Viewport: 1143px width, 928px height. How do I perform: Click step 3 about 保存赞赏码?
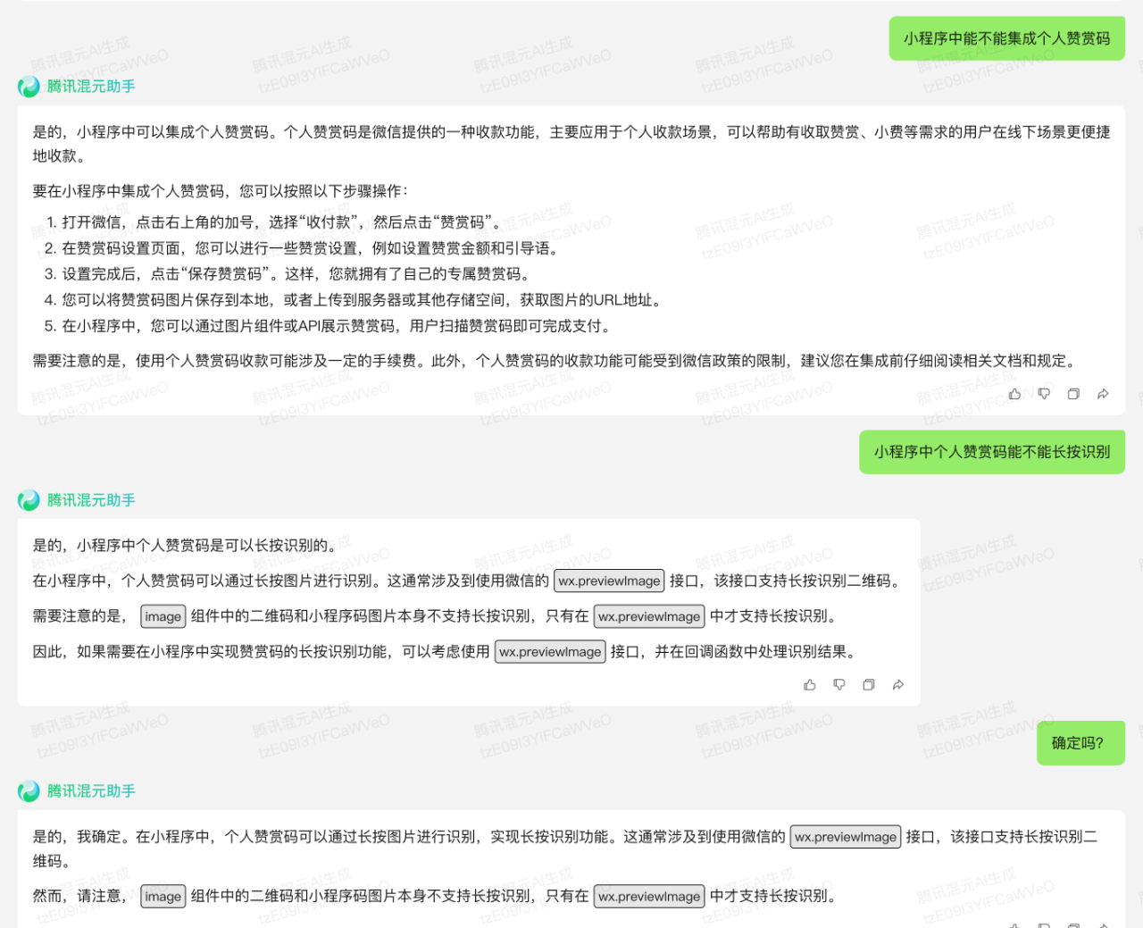[x=290, y=274]
